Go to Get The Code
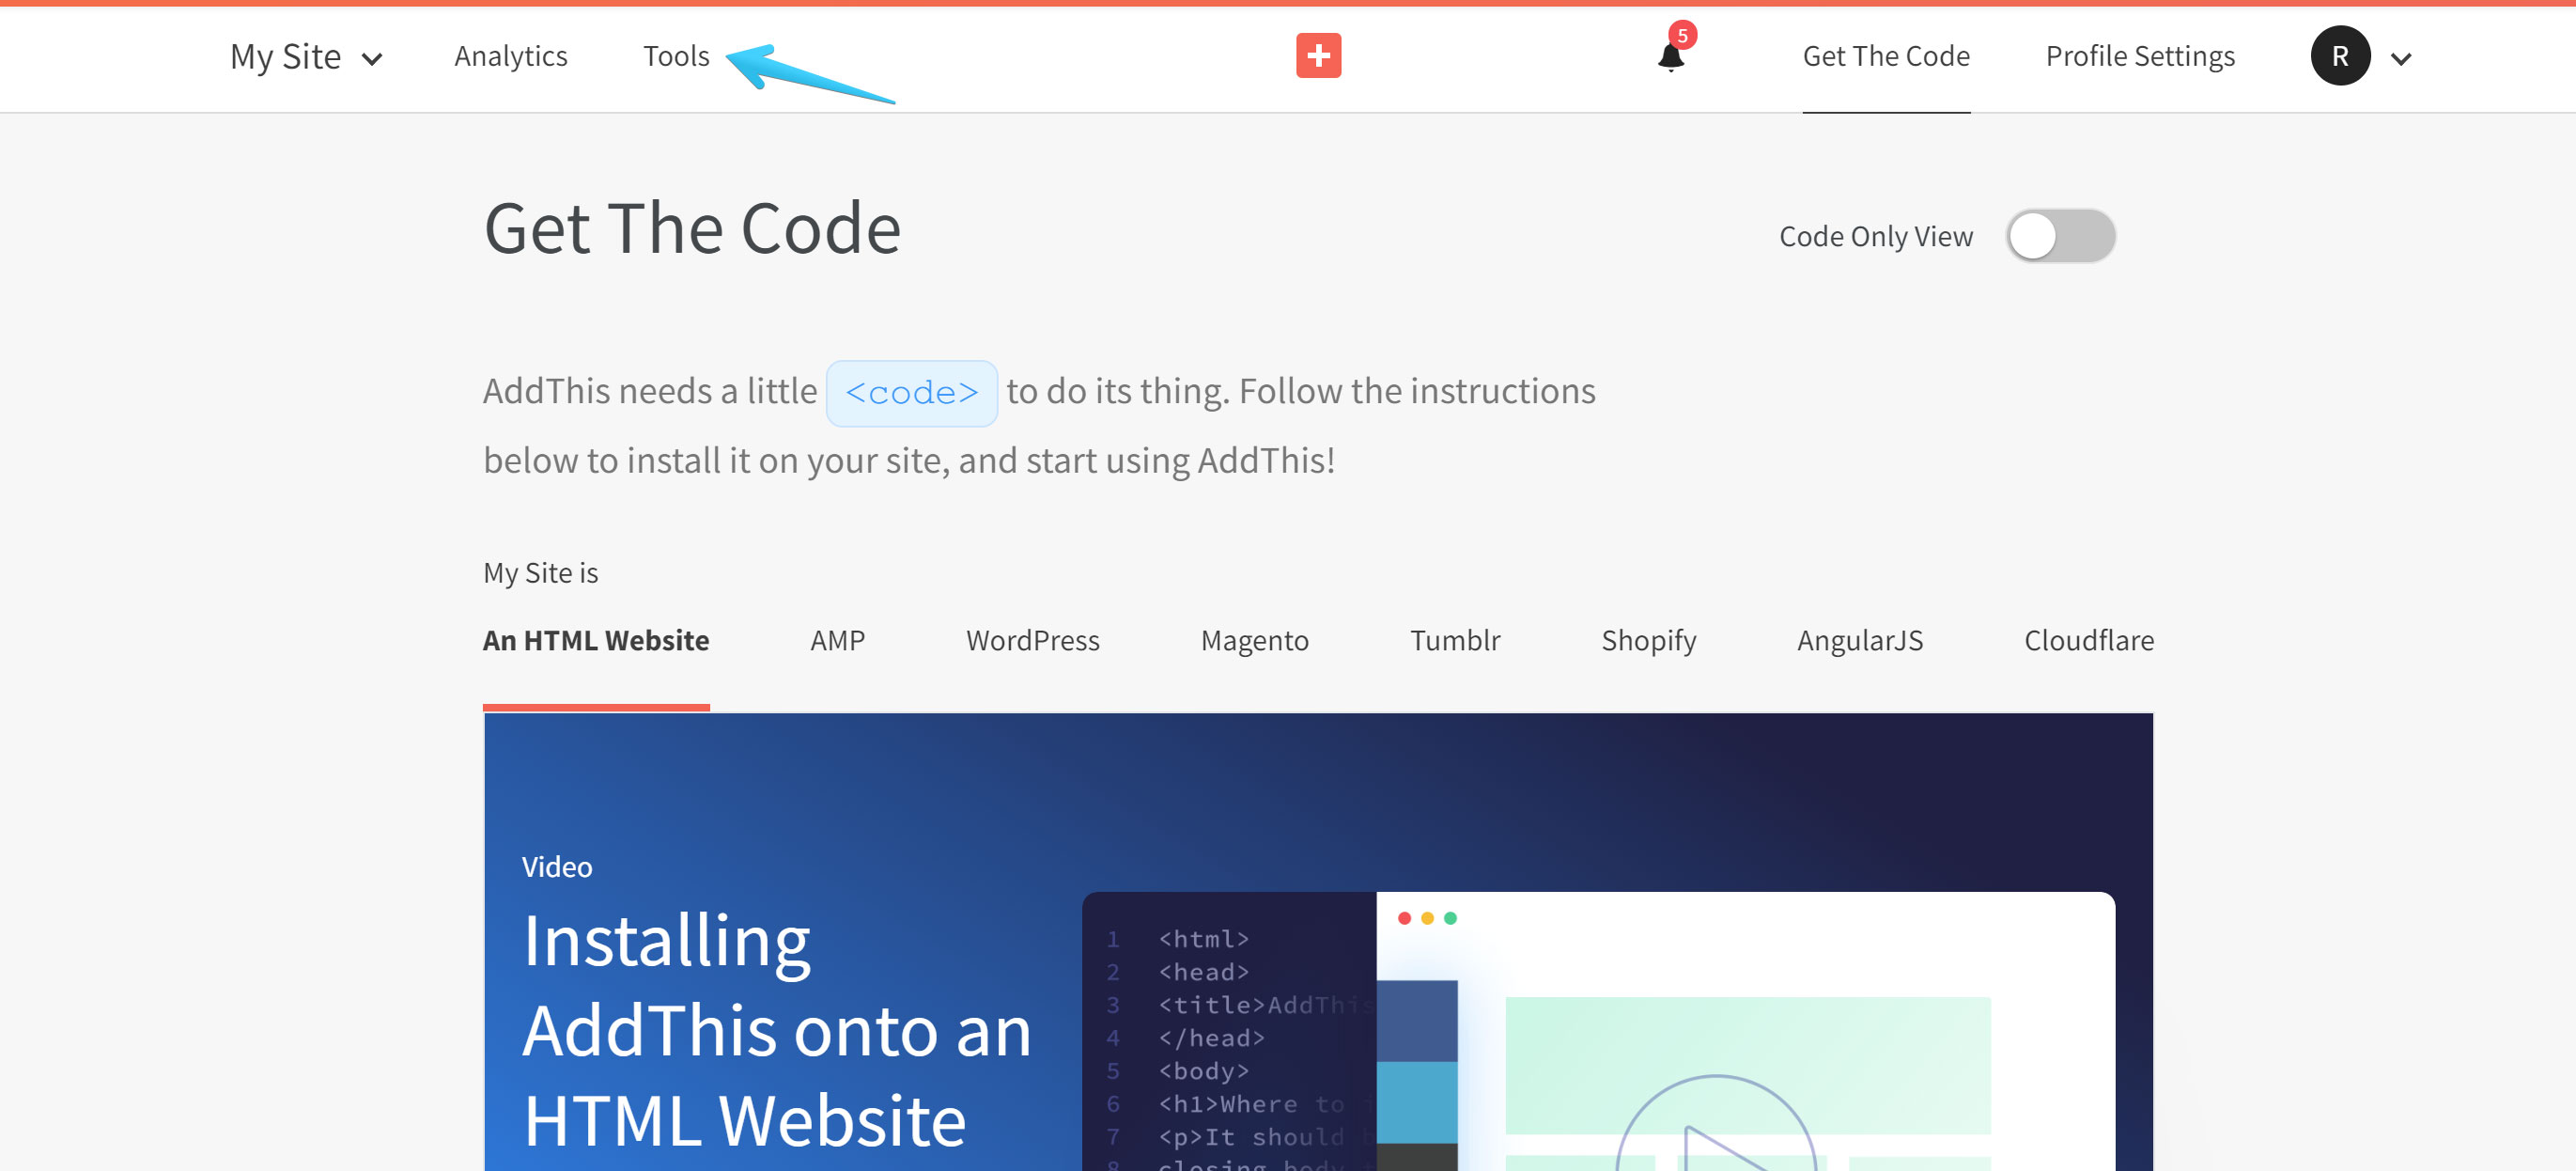This screenshot has width=2576, height=1171. click(1885, 56)
